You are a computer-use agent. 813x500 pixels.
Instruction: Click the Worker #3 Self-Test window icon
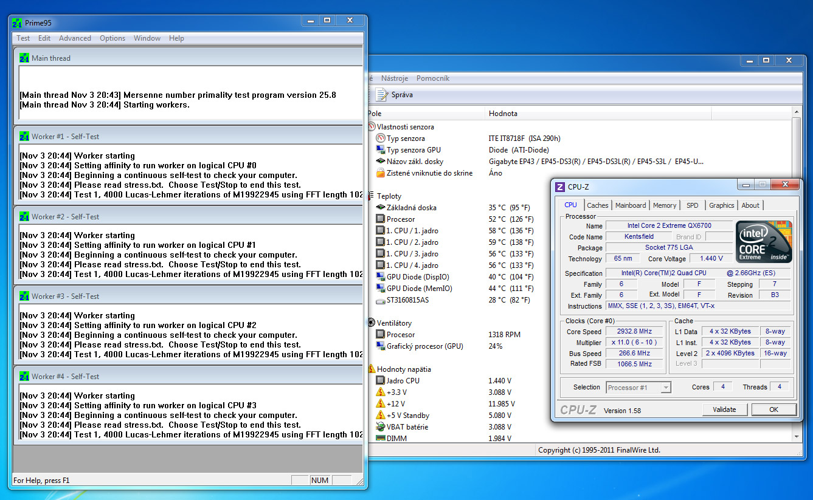24,296
